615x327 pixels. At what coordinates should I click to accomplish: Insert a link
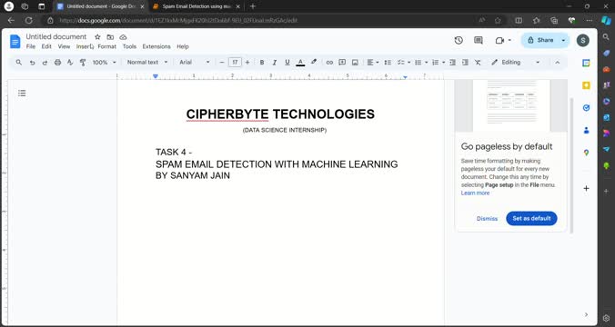(x=329, y=63)
